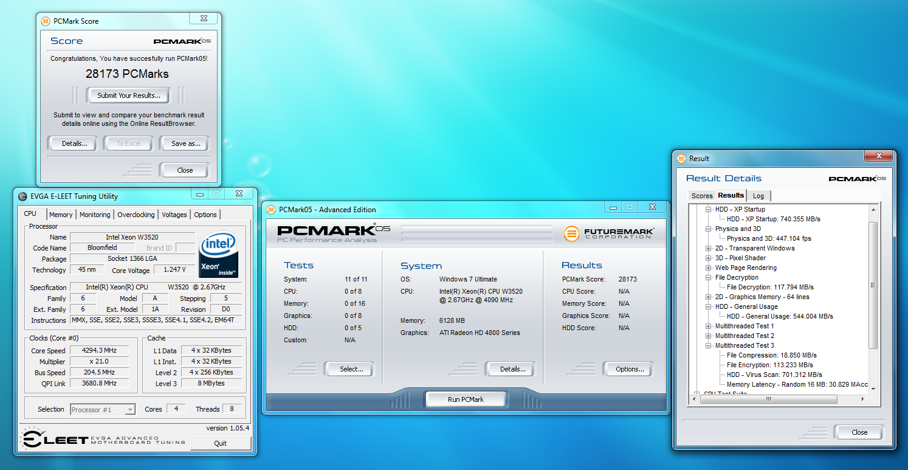This screenshot has width=908, height=470.
Task: Click the Result tree scroll up arrow
Action: point(874,209)
